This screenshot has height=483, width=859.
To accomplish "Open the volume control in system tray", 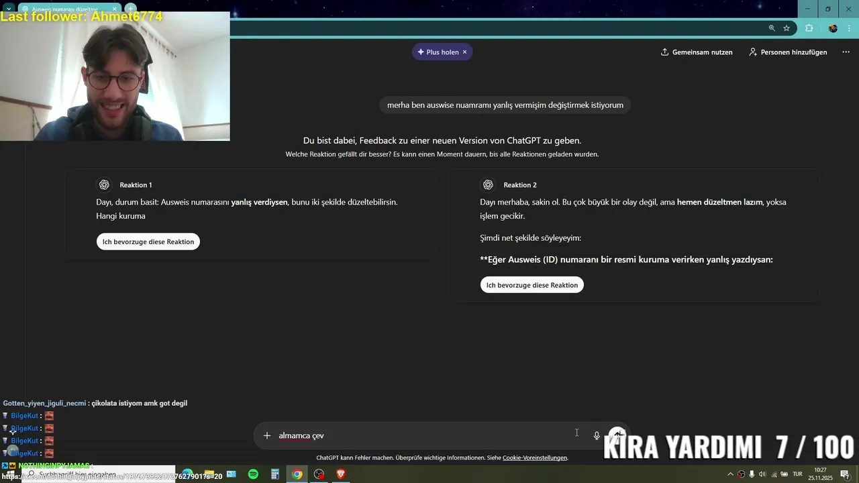I will (x=762, y=474).
